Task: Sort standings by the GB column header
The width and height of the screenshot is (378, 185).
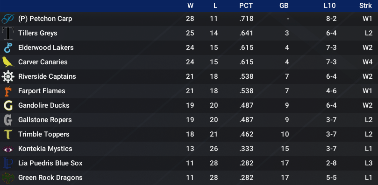Action: [x=284, y=6]
